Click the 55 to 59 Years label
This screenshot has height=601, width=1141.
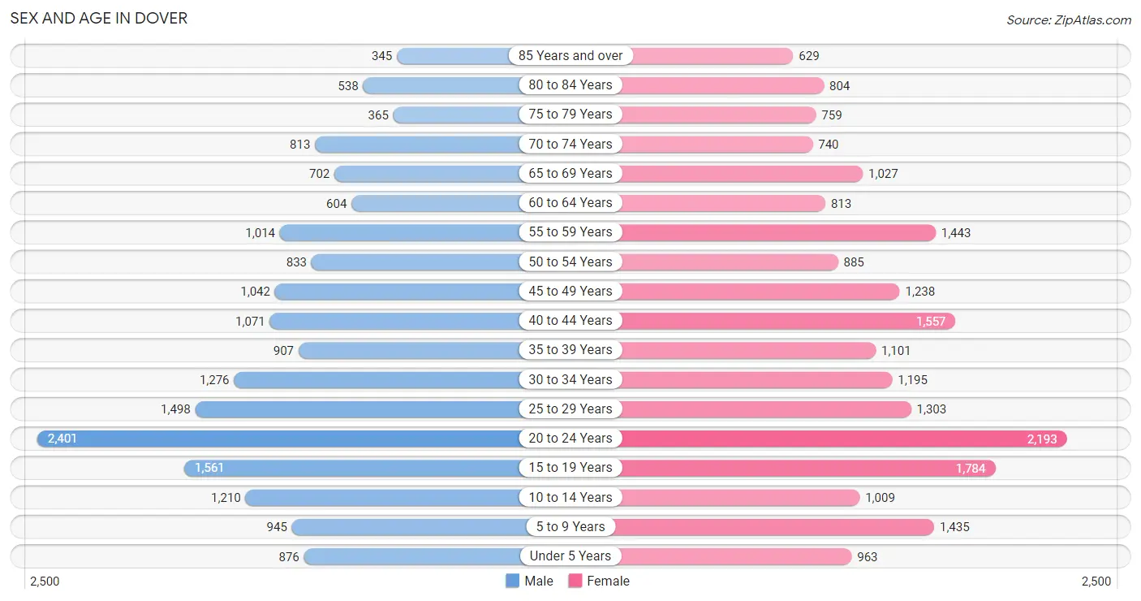pyautogui.click(x=570, y=232)
